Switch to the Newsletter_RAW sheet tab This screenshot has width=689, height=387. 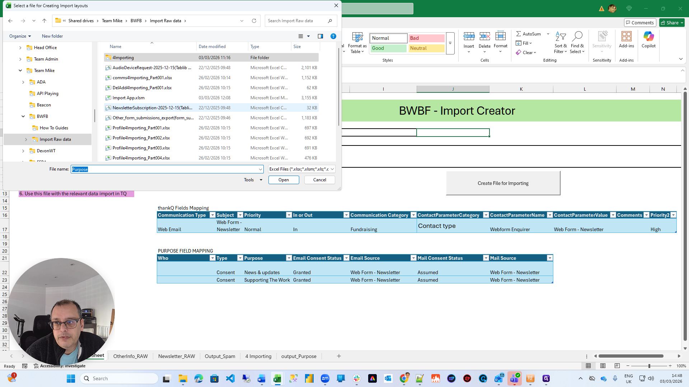tap(177, 356)
